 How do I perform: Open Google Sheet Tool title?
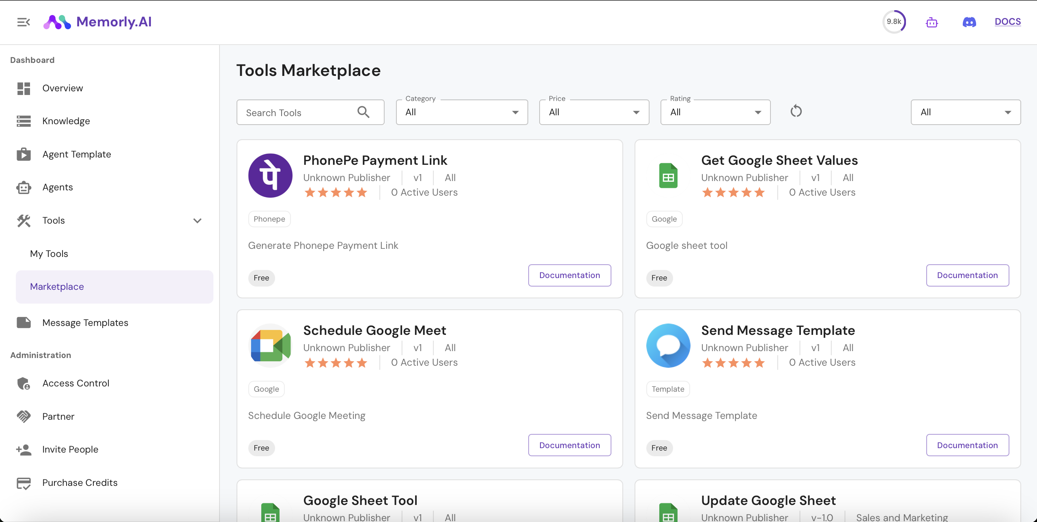click(x=360, y=500)
